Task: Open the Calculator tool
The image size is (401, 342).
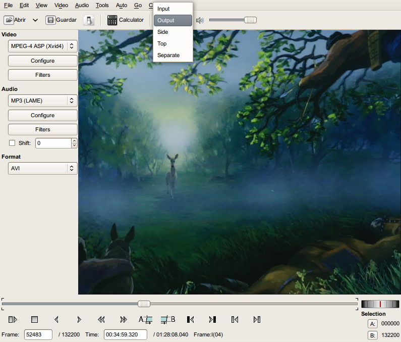Action: coord(126,20)
